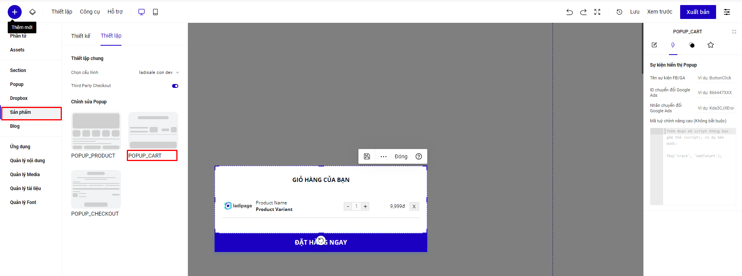Switch to the Thiết kế tab
The height and width of the screenshot is (276, 742).
tap(80, 36)
